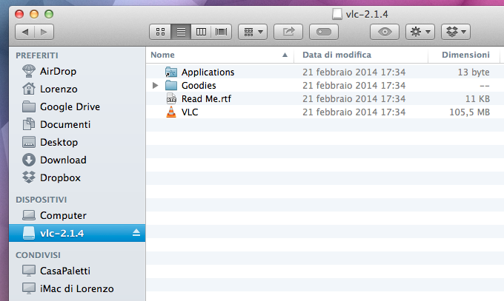This screenshot has height=301, width=504.
Task: Click the modification date of Applications
Action: point(354,72)
